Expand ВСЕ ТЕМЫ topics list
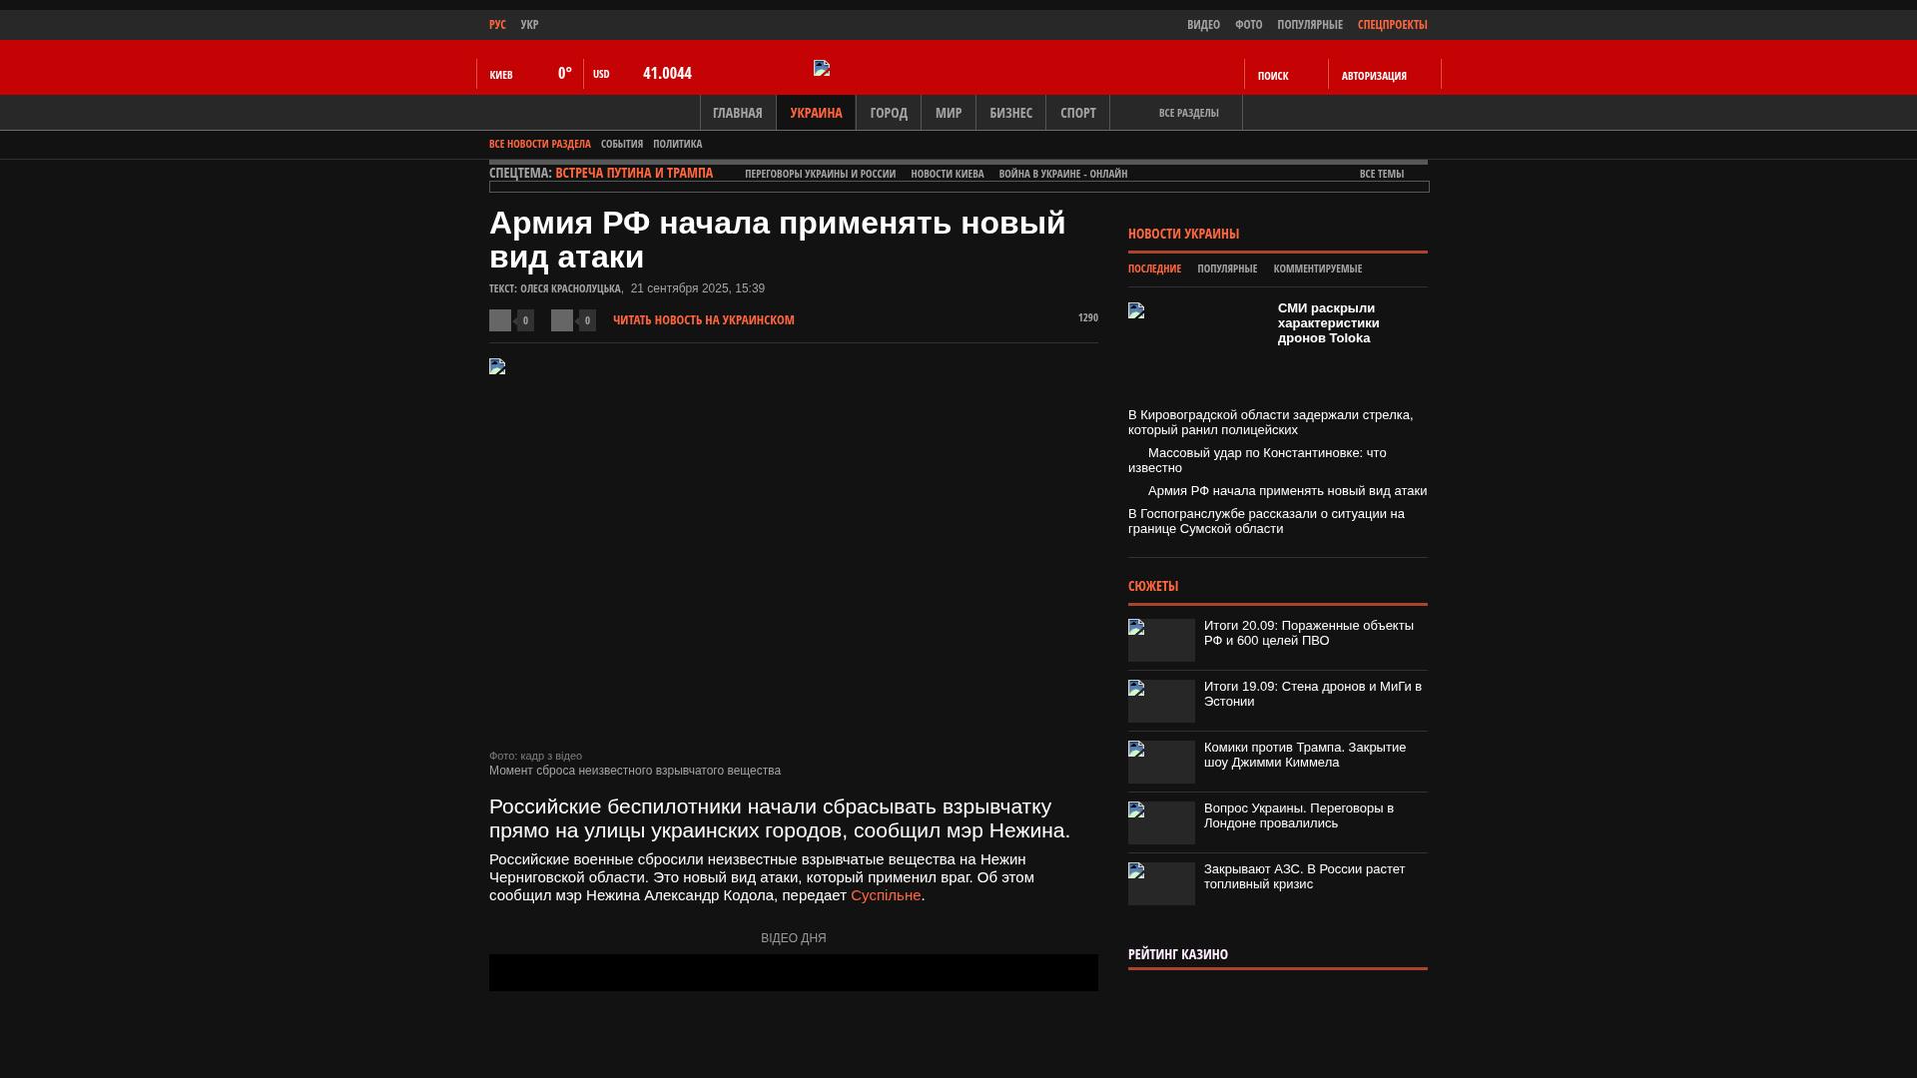The width and height of the screenshot is (1917, 1078). [1381, 174]
